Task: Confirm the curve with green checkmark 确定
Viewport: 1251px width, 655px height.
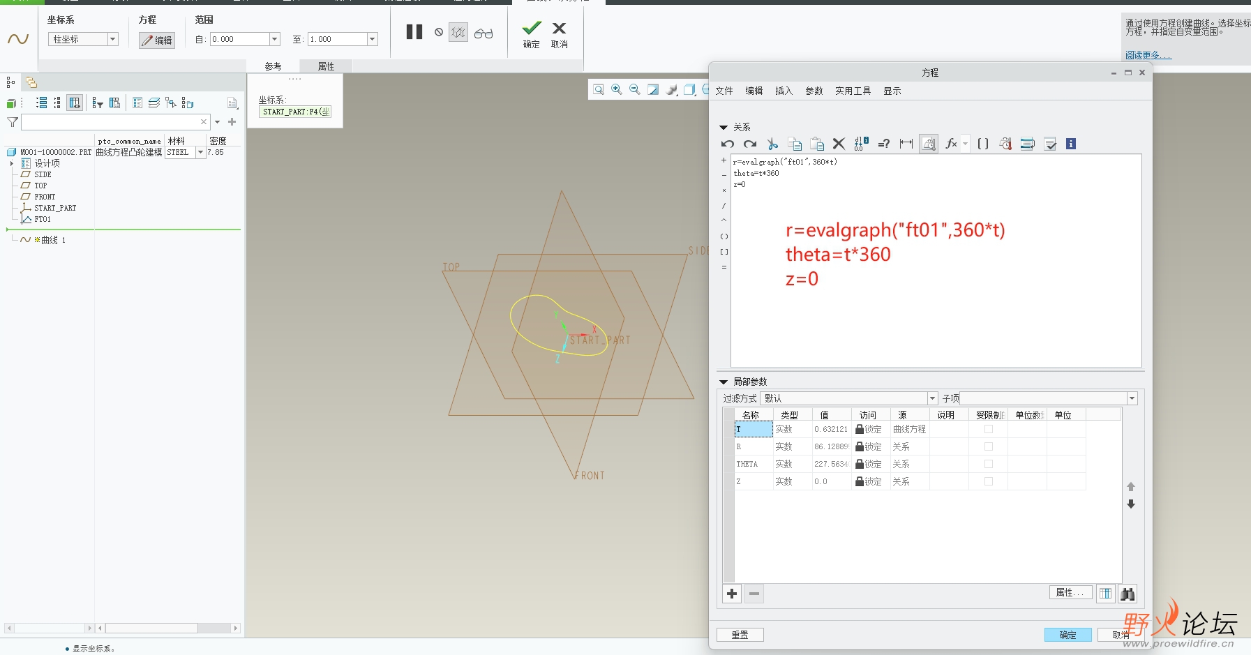Action: point(532,34)
